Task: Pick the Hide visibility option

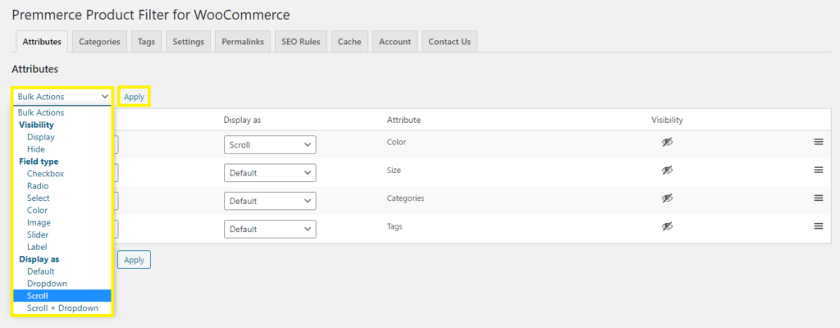Action: click(36, 149)
